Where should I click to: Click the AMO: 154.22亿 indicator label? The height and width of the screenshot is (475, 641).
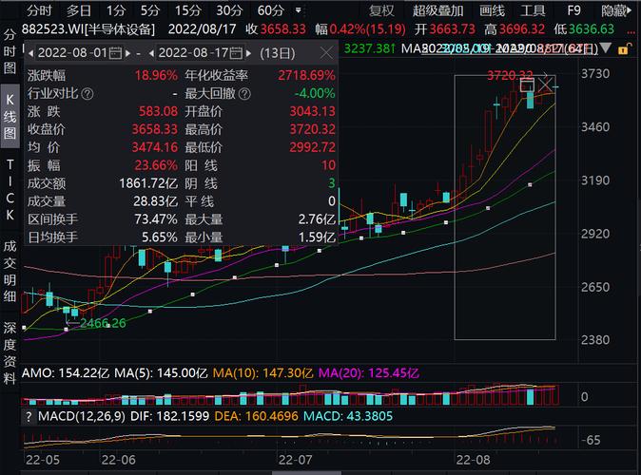tap(66, 373)
